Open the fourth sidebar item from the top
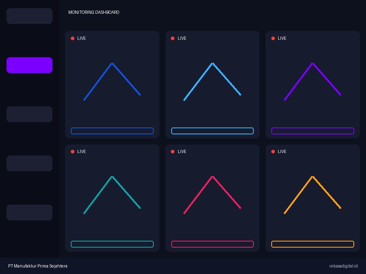 (29, 163)
